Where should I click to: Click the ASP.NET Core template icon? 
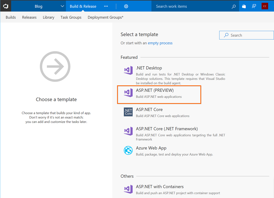pos(128,112)
